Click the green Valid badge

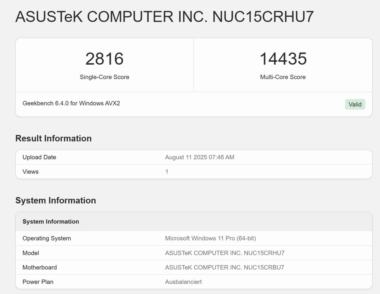[x=355, y=104]
